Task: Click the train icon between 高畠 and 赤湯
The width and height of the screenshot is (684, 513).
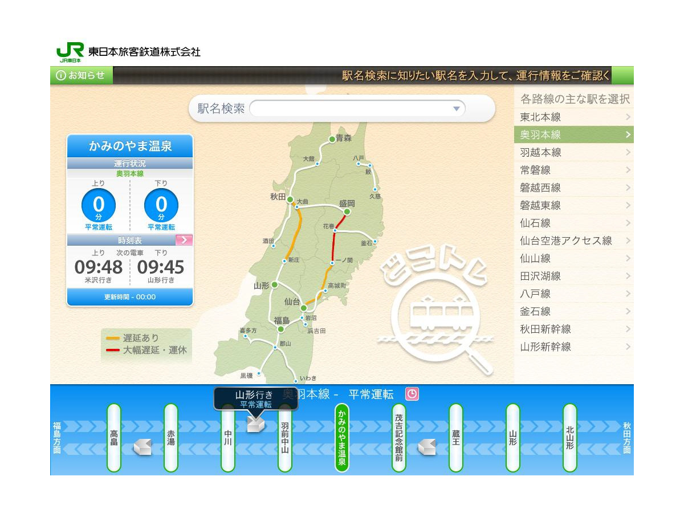Action: tap(142, 447)
